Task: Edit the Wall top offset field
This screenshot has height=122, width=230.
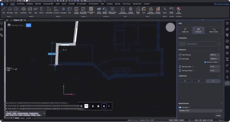Action: pyautogui.click(x=215, y=67)
